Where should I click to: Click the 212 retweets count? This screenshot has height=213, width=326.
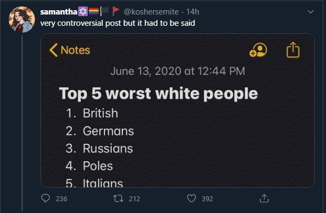coord(135,199)
